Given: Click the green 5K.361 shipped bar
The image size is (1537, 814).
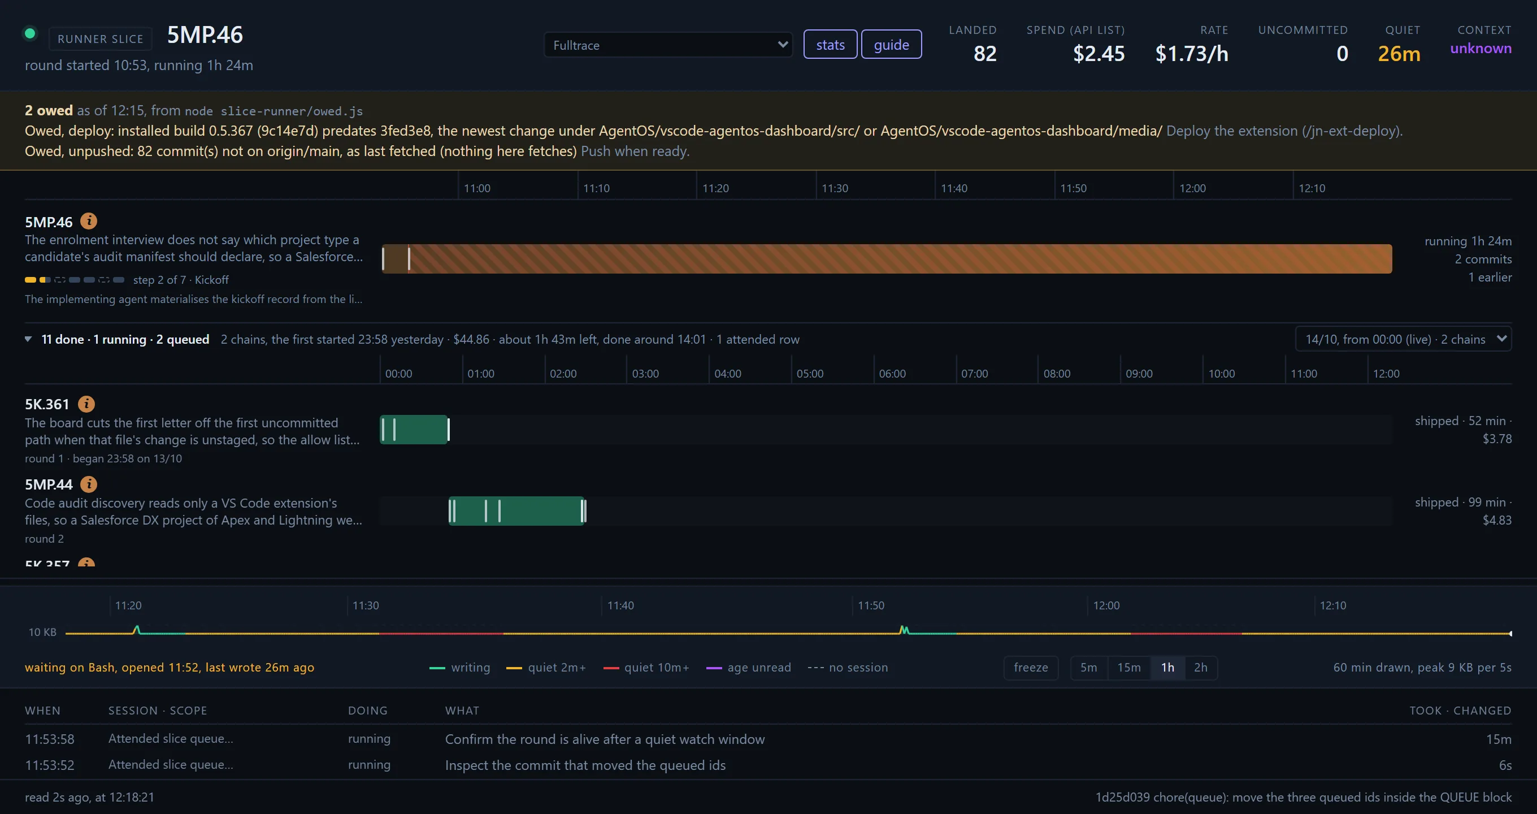Looking at the screenshot, I should click(415, 430).
